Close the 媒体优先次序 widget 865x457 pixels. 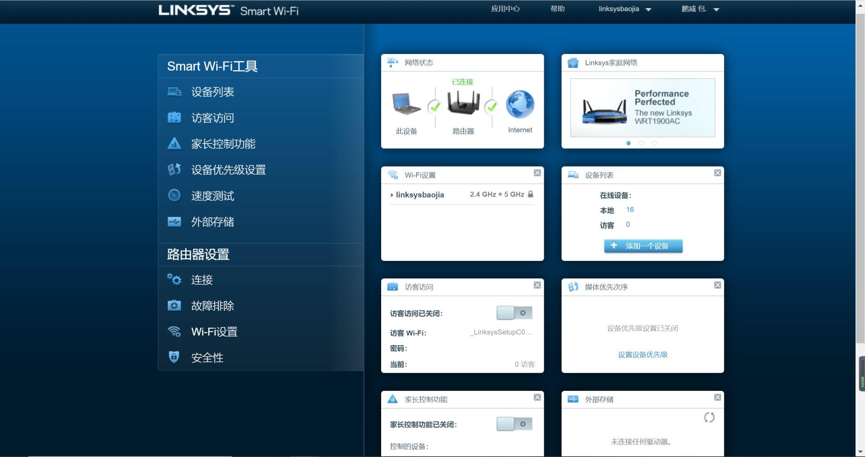(x=718, y=285)
